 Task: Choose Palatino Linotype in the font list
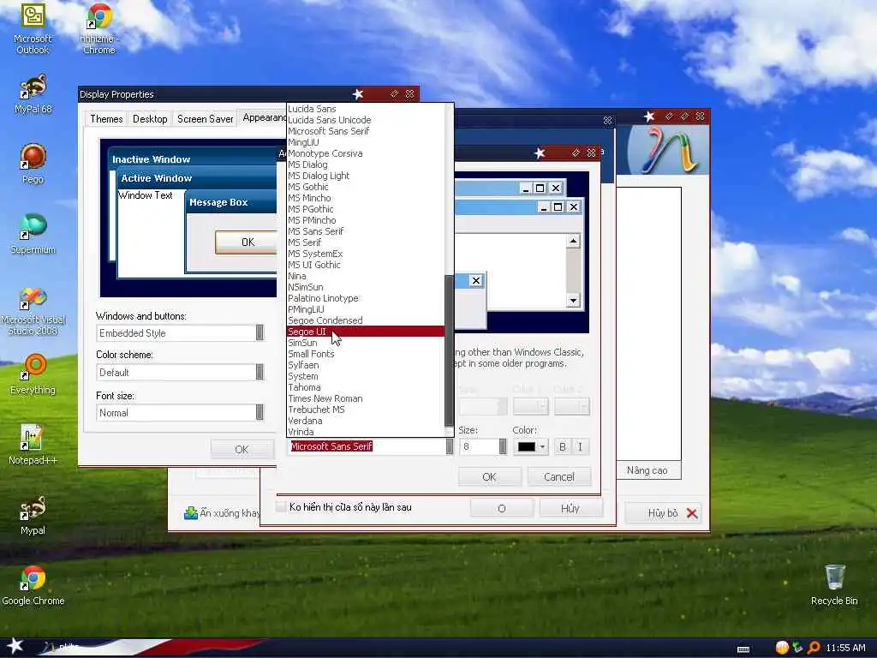365,298
